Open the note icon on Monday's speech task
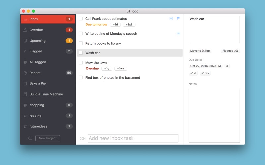Image resolution: width=265 pixels, height=165 pixels. tap(178, 34)
